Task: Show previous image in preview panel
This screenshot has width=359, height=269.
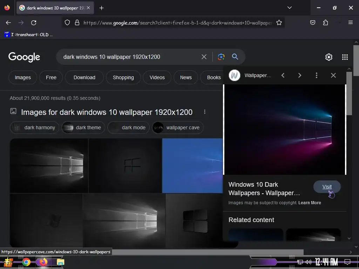Action: pos(283,75)
